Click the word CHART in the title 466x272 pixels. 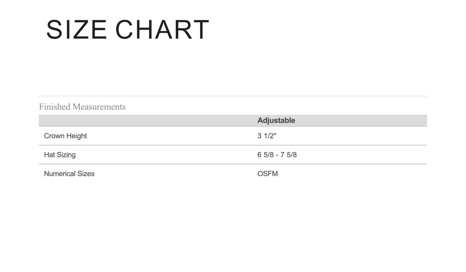point(162,30)
